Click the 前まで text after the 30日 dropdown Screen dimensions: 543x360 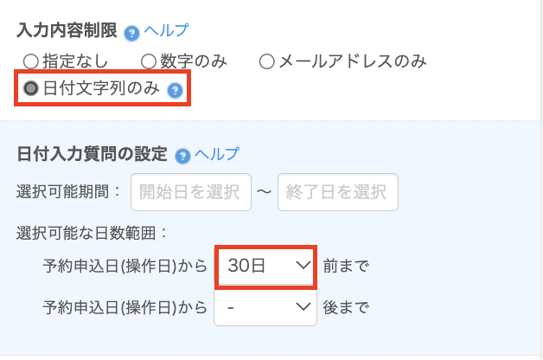[x=345, y=266]
